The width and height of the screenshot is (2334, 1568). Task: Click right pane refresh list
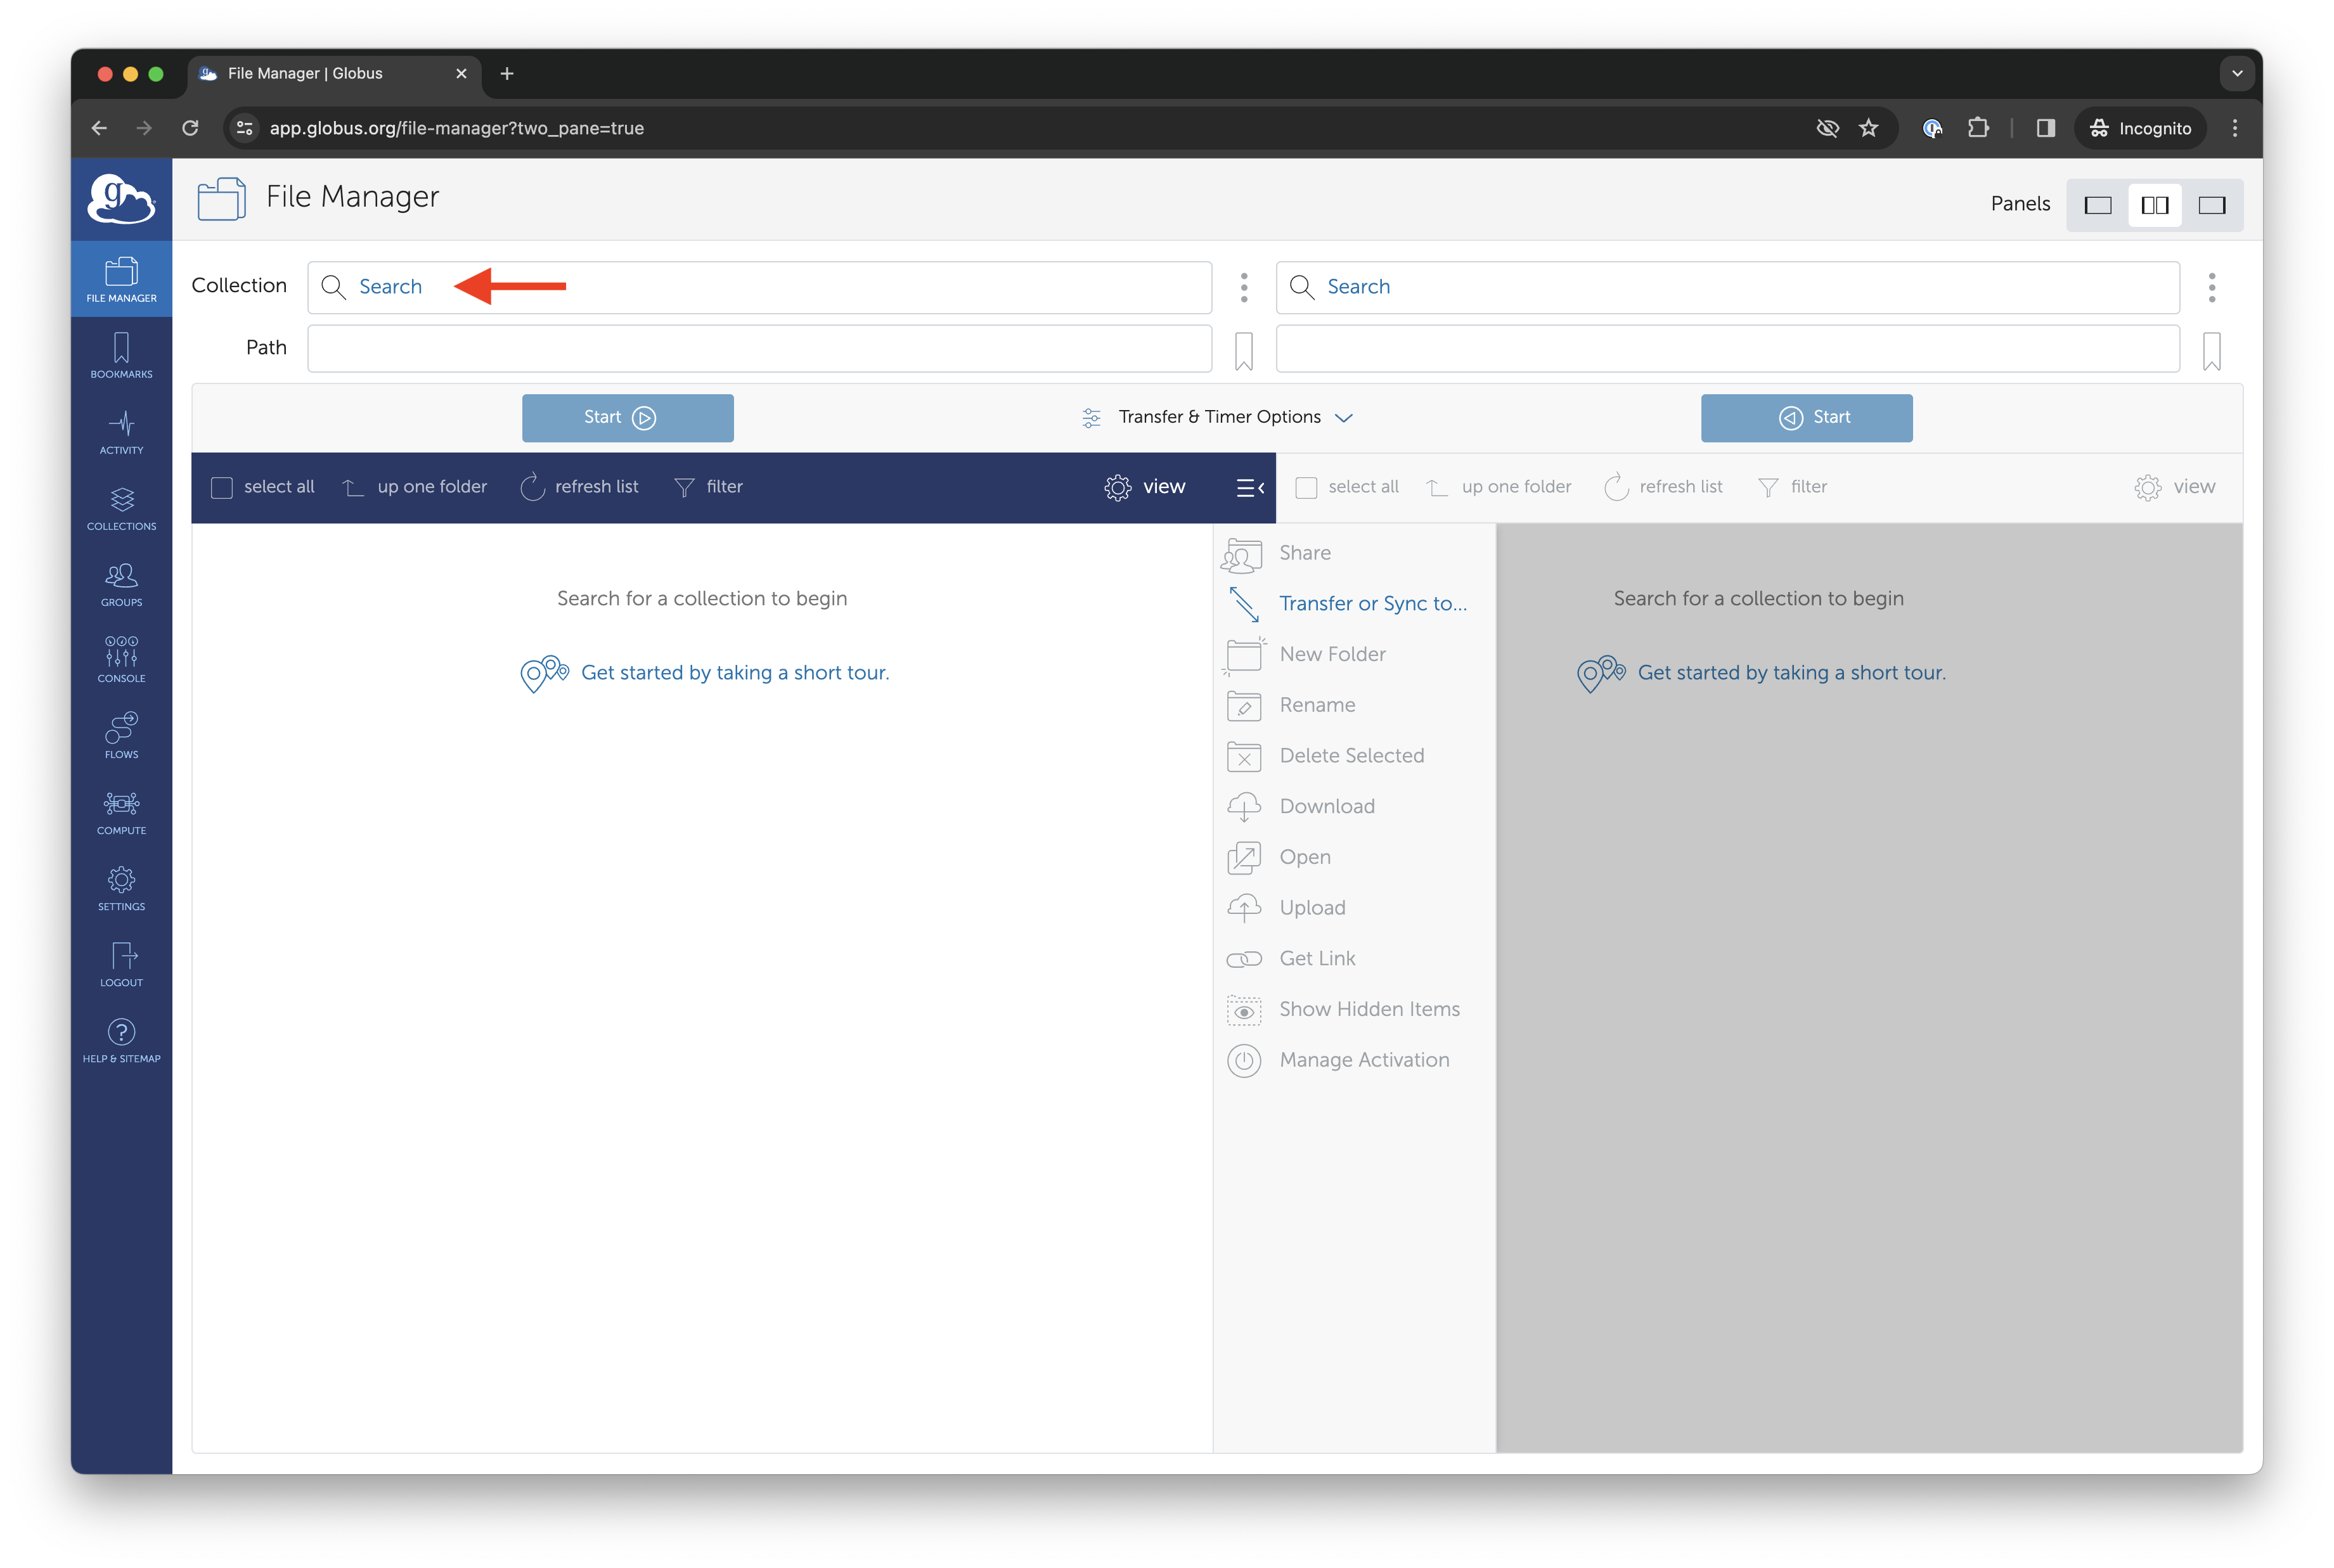pos(1663,487)
